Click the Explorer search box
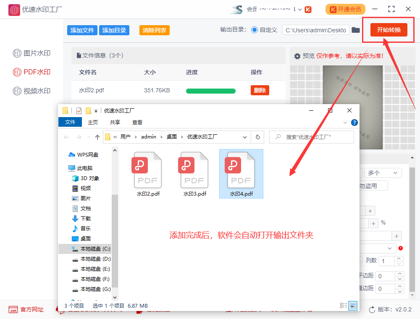 coord(311,137)
